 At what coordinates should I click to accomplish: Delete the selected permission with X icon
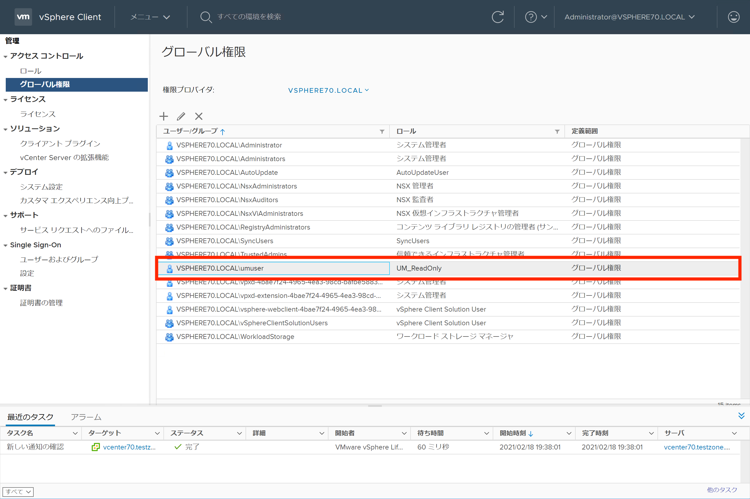[x=199, y=116]
